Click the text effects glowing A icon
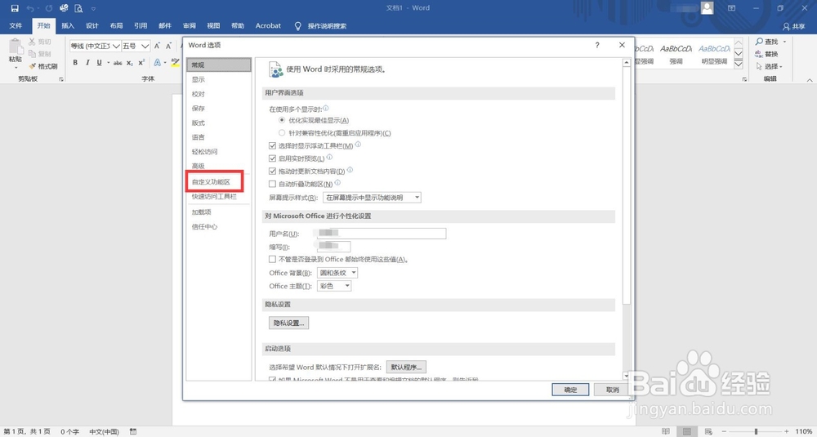This screenshot has height=437, width=817. coord(158,63)
